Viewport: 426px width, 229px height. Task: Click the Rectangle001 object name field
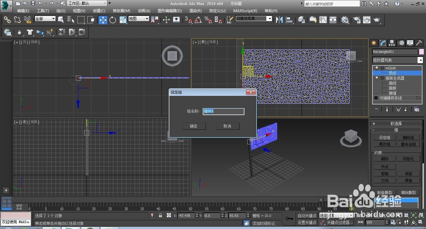(x=395, y=51)
